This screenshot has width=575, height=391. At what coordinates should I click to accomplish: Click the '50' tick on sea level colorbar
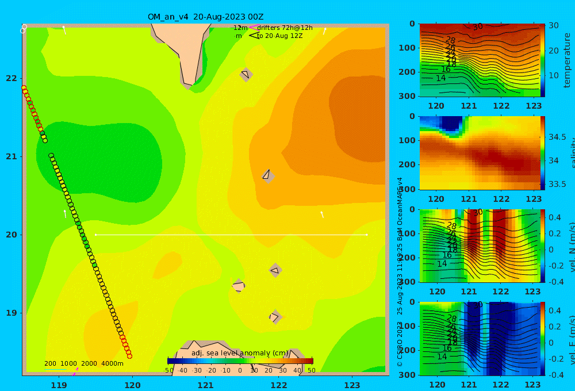click(311, 370)
